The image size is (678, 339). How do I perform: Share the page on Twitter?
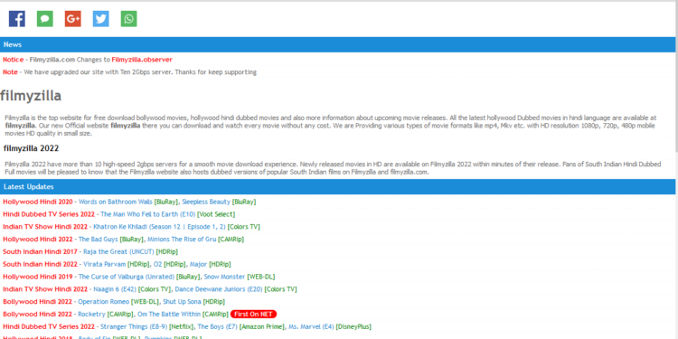[100, 19]
